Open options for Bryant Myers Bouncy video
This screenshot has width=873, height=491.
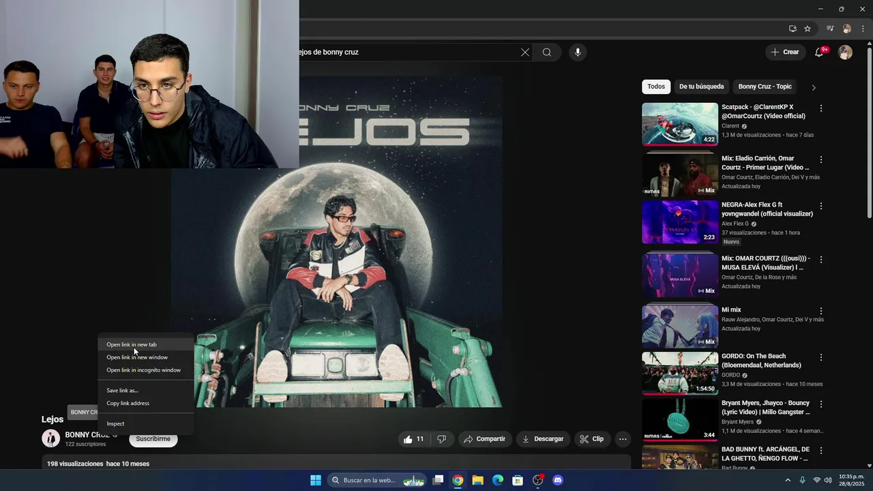point(821,404)
